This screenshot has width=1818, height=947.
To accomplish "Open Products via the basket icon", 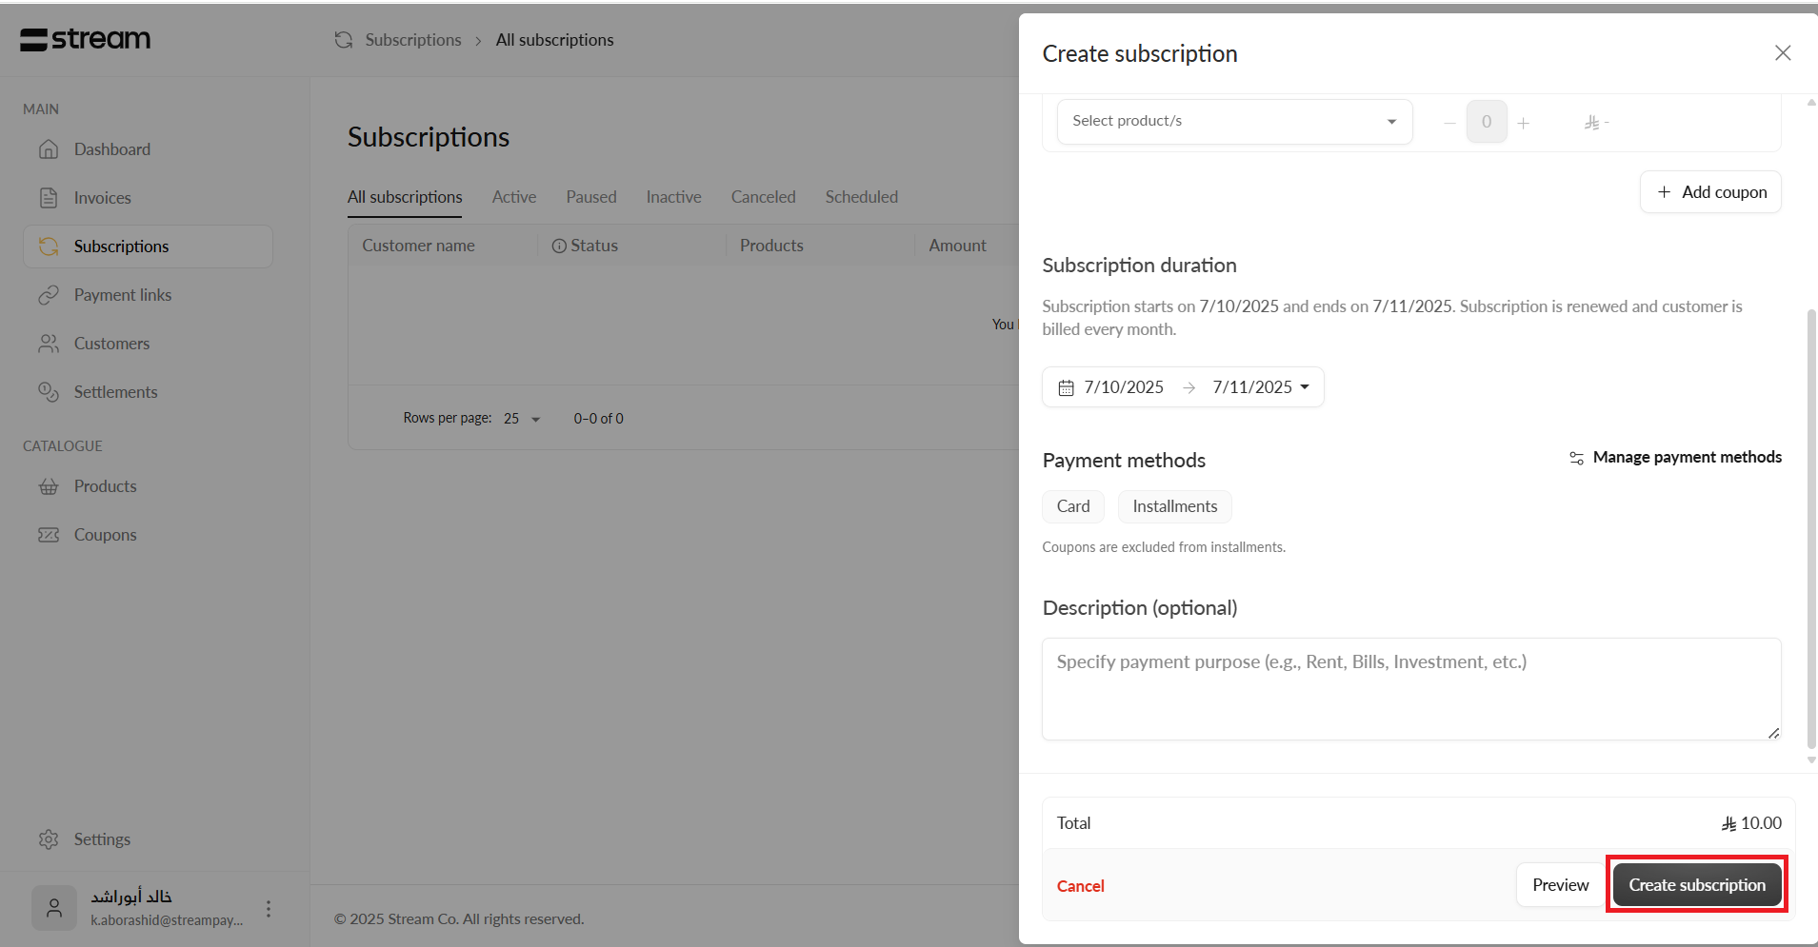I will pyautogui.click(x=49, y=486).
